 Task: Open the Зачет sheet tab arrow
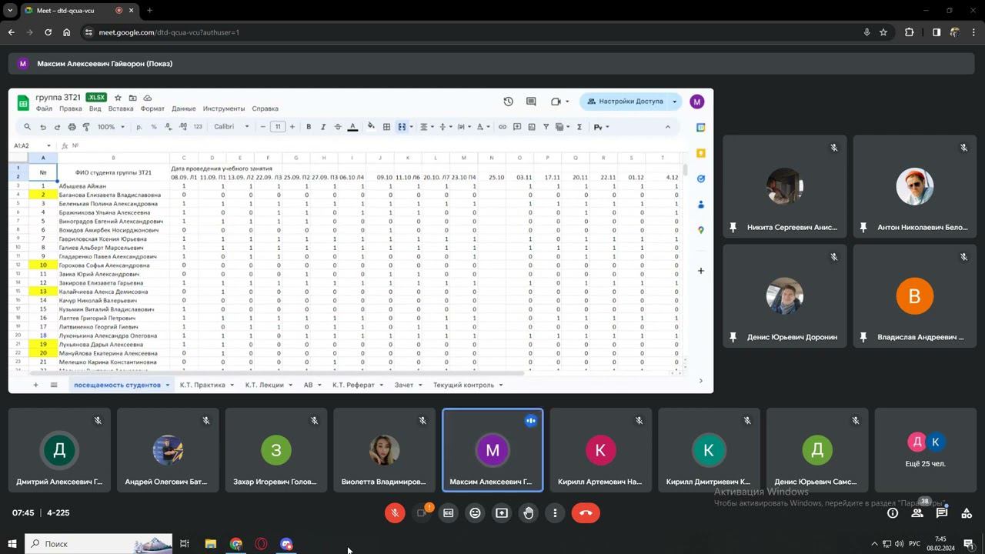[x=420, y=385]
